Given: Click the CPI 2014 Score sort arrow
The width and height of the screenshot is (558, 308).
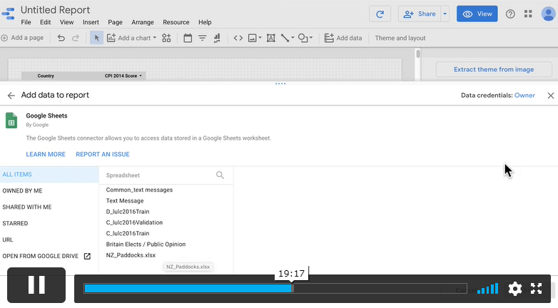Looking at the screenshot, I should click(x=141, y=76).
